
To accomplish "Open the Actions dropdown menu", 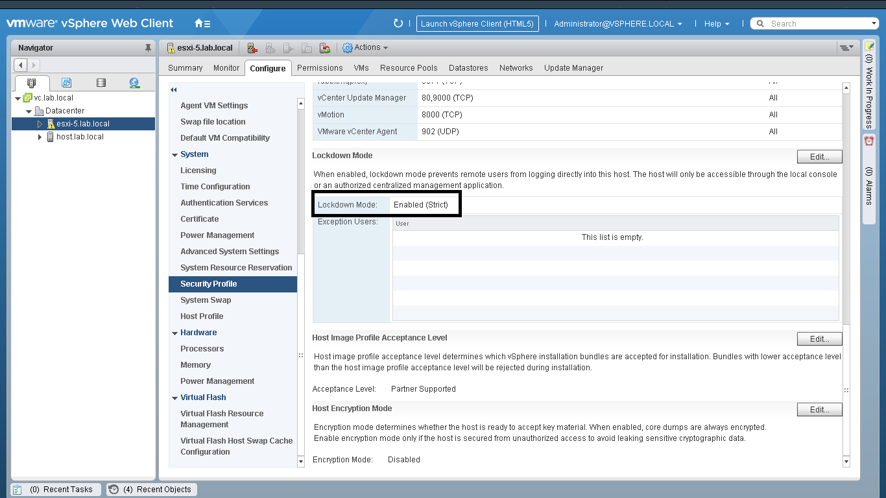I will (366, 48).
